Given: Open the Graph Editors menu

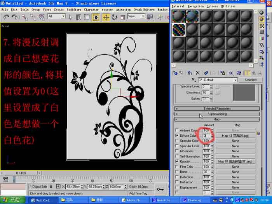Looking at the screenshot, I should [144, 10].
